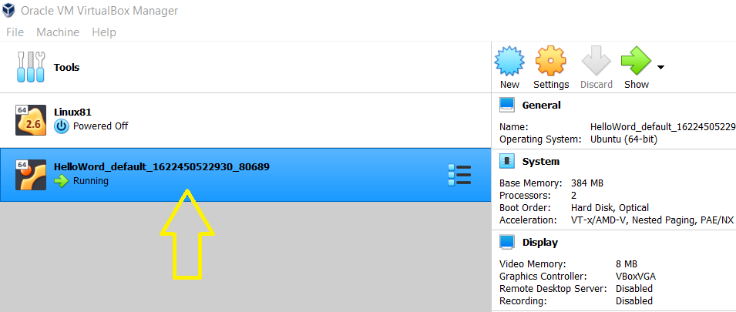This screenshot has height=312, width=736.
Task: Select the HelloWord_default_1622450522930_80689 VM
Action: click(x=246, y=175)
